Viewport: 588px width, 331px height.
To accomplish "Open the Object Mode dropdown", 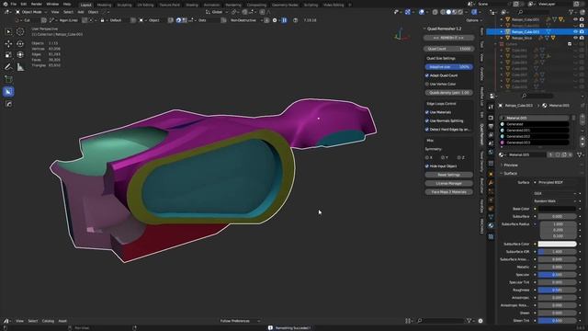I will 31,12.
